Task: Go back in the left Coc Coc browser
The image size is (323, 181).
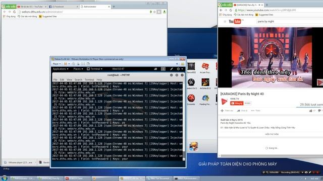Action: point(5,12)
